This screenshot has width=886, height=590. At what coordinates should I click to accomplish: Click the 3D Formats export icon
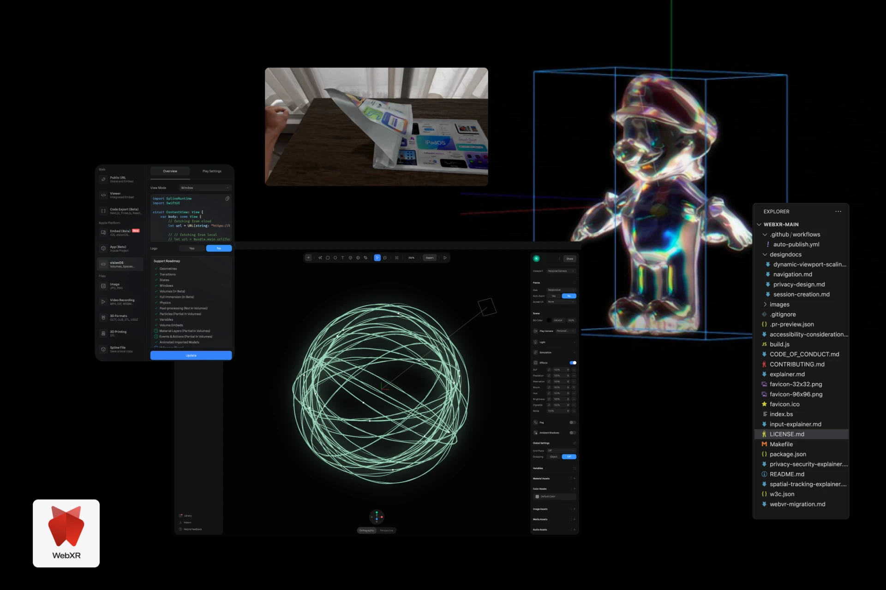pyautogui.click(x=103, y=318)
